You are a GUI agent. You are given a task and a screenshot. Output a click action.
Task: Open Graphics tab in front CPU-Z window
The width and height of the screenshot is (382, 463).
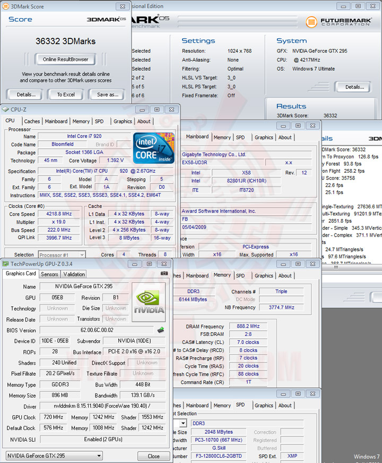click(x=123, y=121)
